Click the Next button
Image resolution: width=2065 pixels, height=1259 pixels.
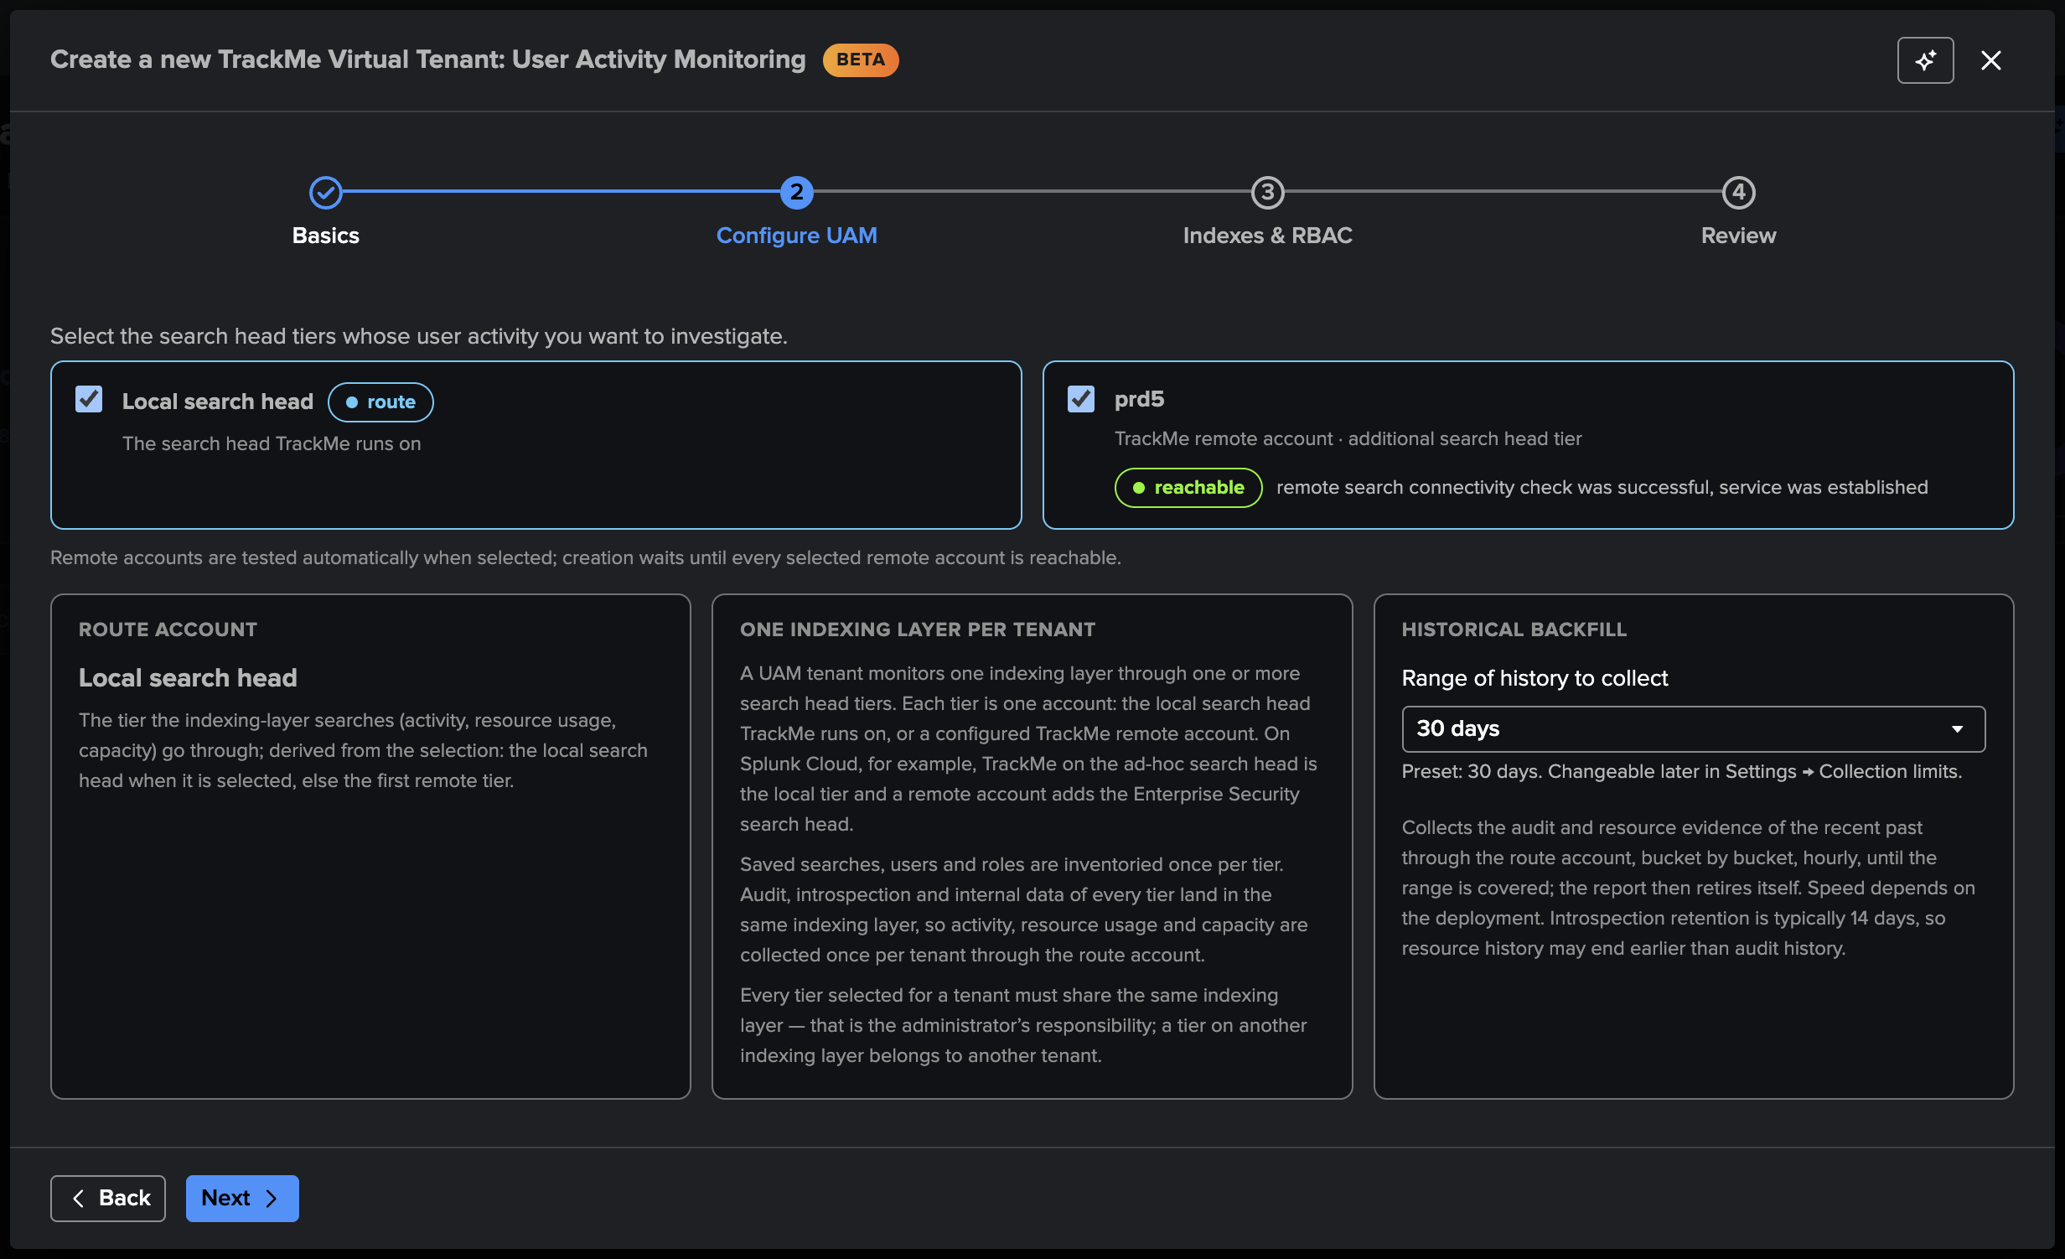click(242, 1199)
